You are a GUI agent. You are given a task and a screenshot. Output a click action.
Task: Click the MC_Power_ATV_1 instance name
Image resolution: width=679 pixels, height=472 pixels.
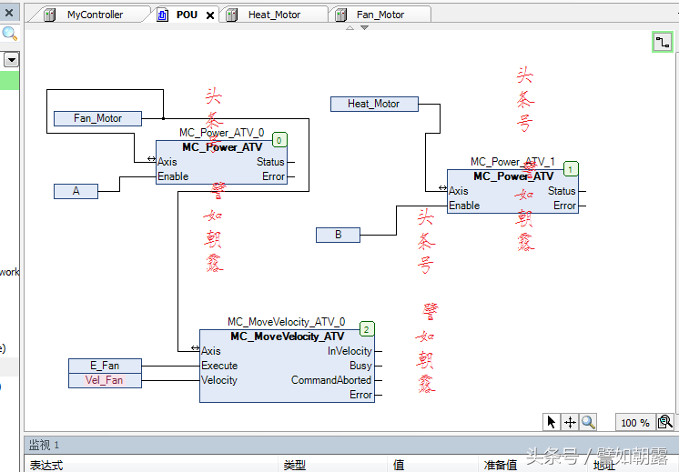(512, 162)
